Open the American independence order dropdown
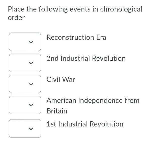 pyautogui.click(x=25, y=105)
